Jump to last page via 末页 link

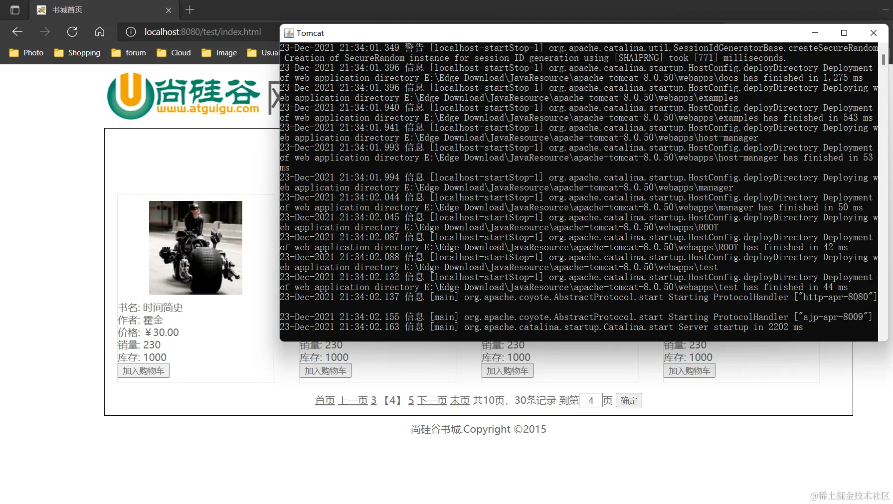coord(460,400)
